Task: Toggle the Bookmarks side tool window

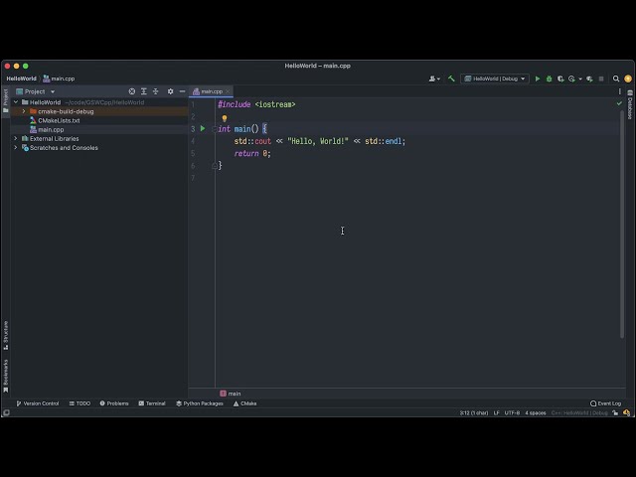Action: point(6,376)
